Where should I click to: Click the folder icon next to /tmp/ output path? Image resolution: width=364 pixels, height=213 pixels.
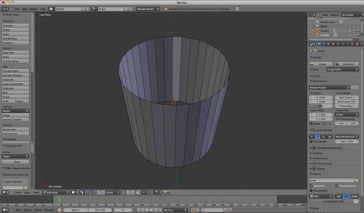[357, 180]
